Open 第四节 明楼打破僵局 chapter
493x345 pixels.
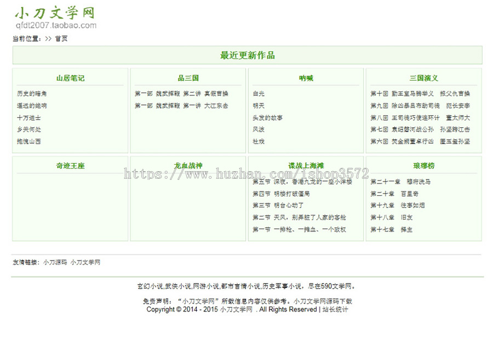[281, 194]
